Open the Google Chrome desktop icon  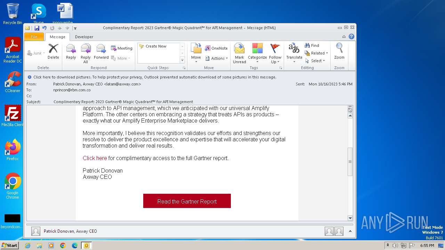point(13,186)
